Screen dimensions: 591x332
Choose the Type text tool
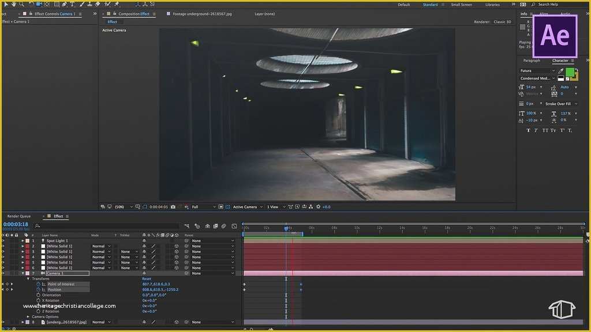click(72, 4)
